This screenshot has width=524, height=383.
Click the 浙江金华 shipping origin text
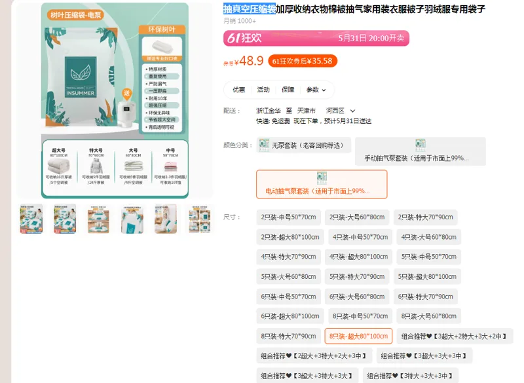[x=269, y=111]
